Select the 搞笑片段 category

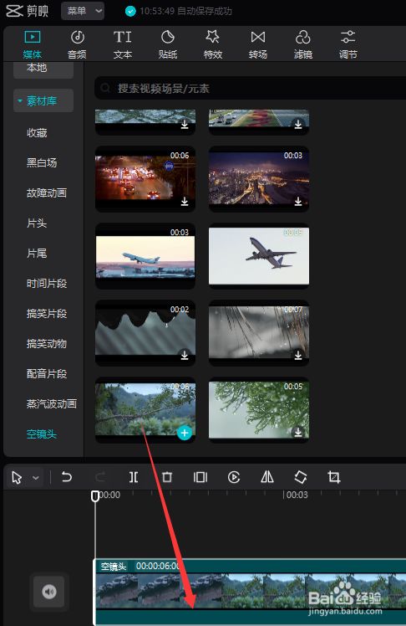[x=46, y=313]
